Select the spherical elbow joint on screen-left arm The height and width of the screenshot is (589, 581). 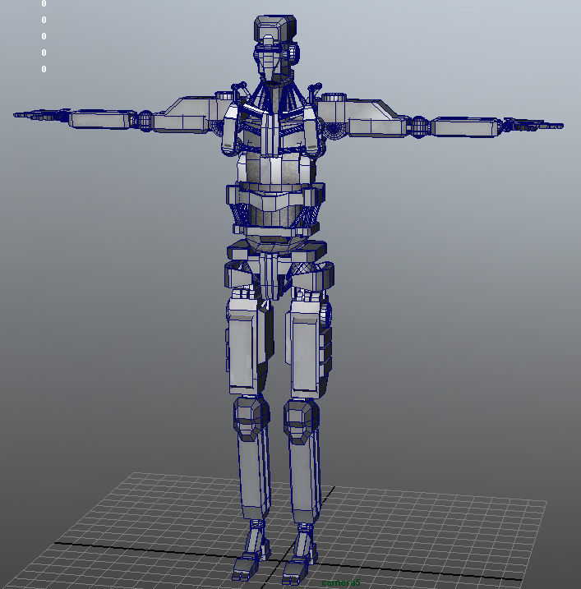(145, 121)
